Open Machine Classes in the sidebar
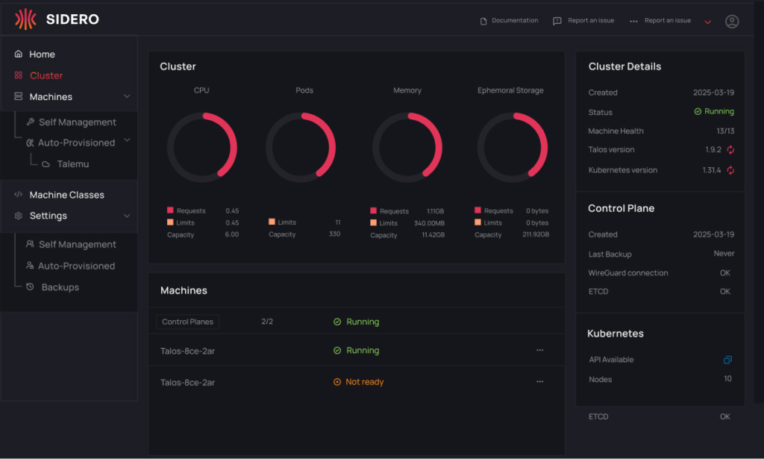The height and width of the screenshot is (459, 764). click(x=66, y=195)
